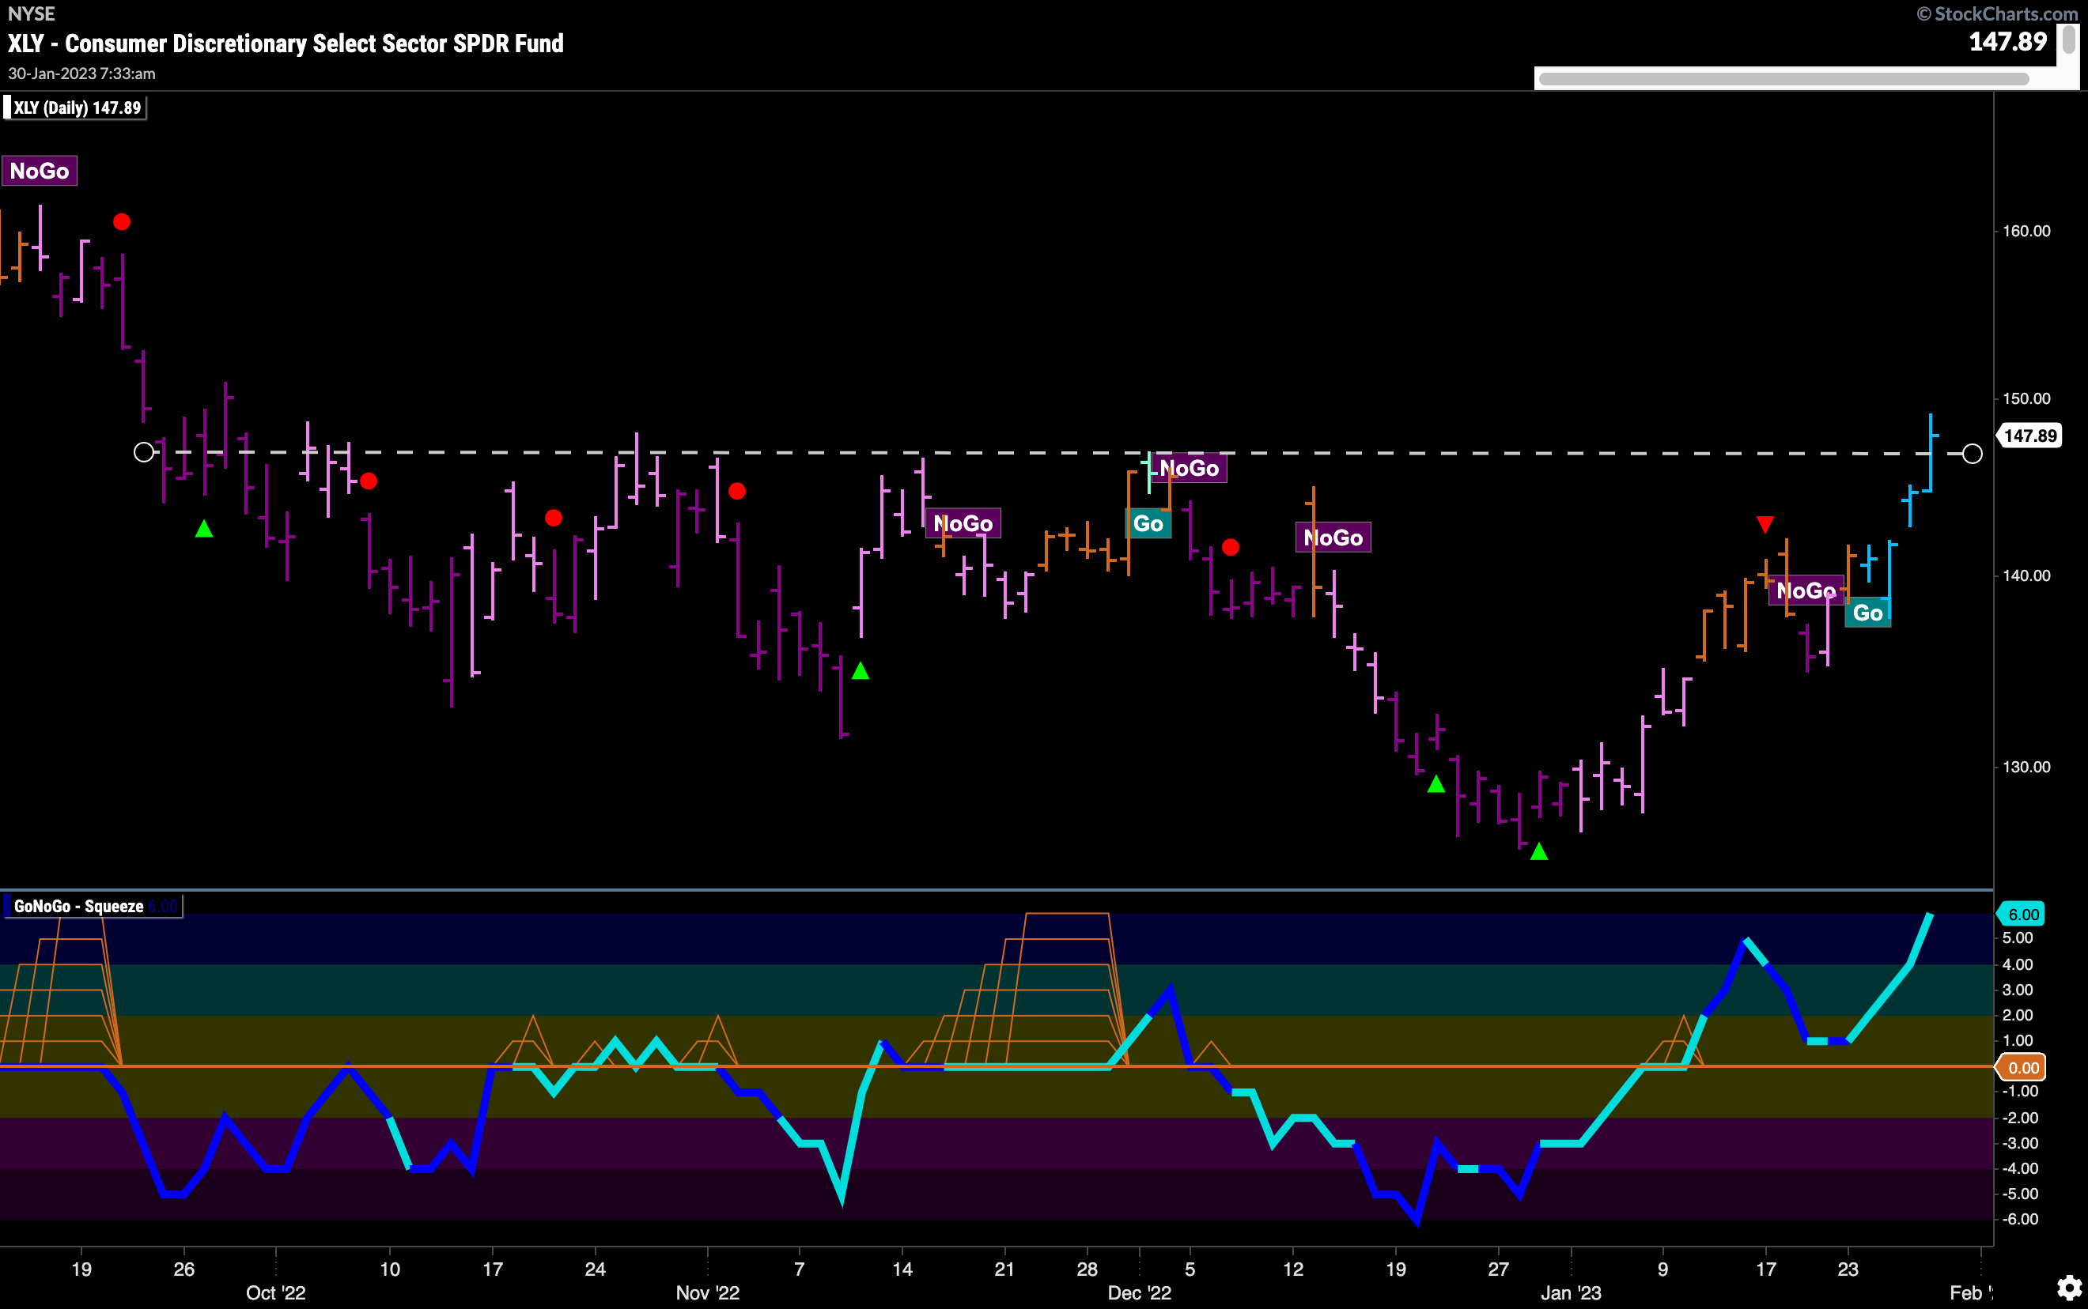
Task: Select the XLY (Daily) 147.89 legend label
Action: tap(76, 108)
